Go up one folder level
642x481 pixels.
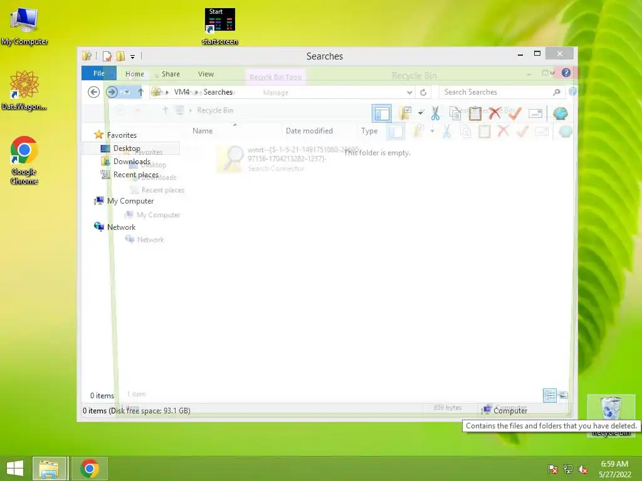pos(140,92)
